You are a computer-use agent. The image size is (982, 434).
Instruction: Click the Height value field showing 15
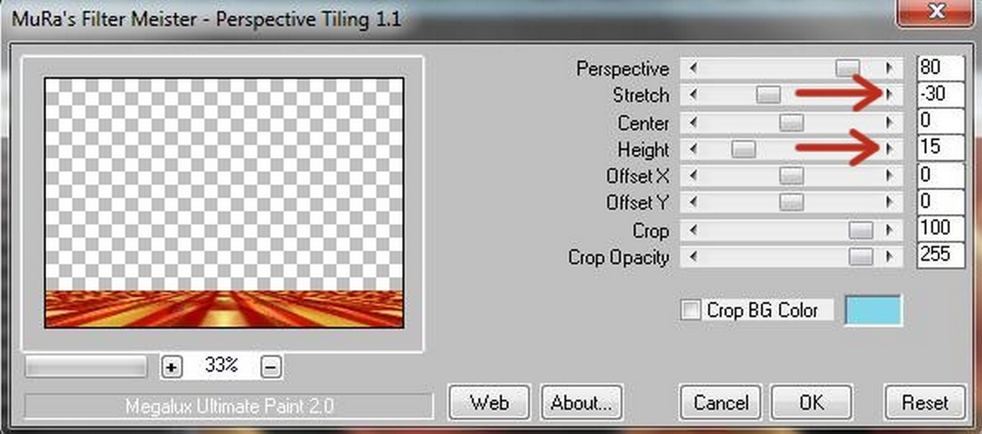point(940,147)
